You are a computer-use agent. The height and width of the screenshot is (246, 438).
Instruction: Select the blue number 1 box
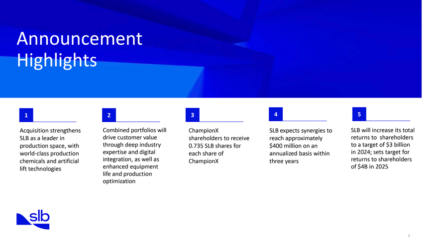click(26, 116)
